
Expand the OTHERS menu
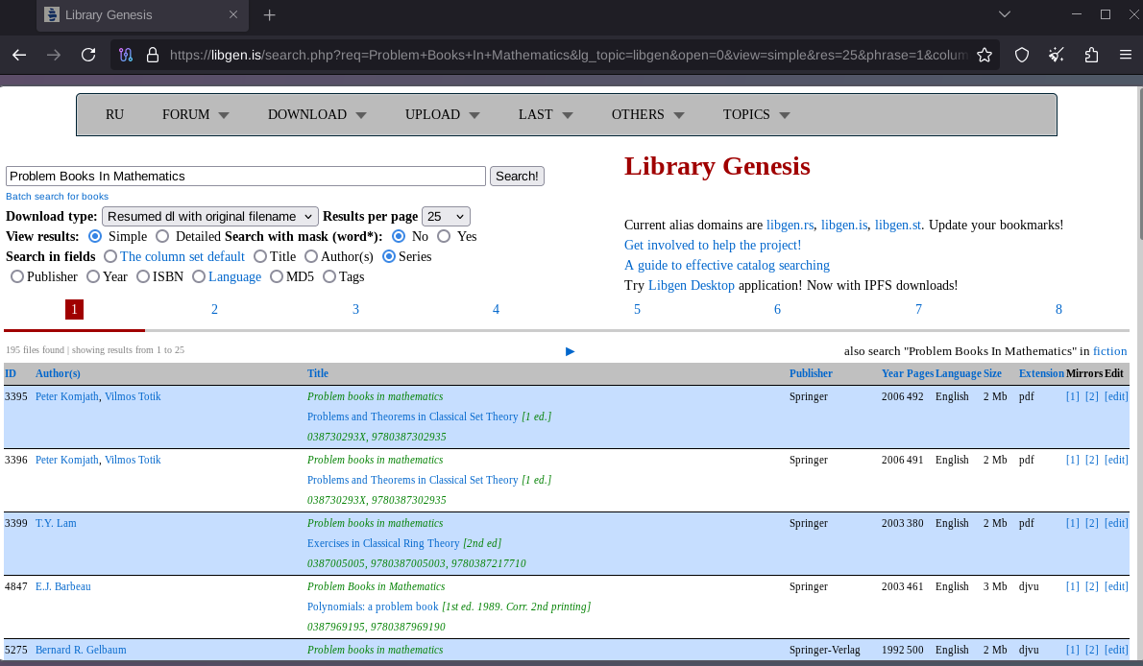coord(647,114)
